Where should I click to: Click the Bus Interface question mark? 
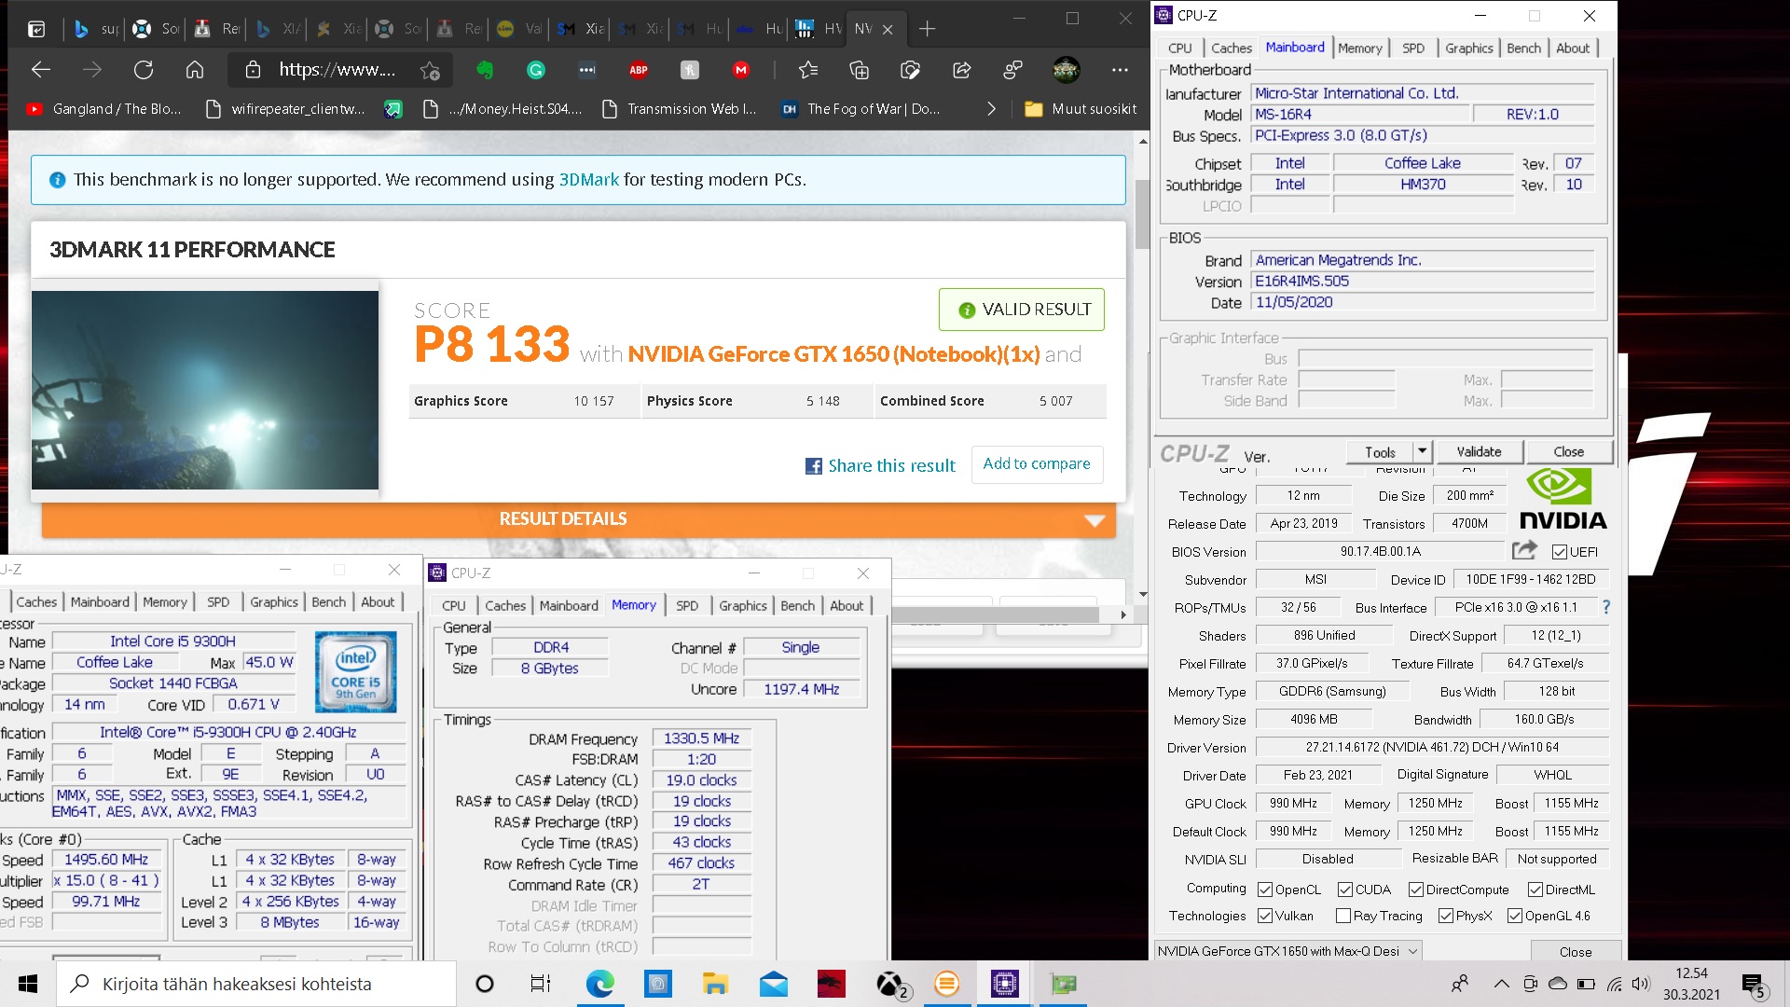pos(1606,607)
